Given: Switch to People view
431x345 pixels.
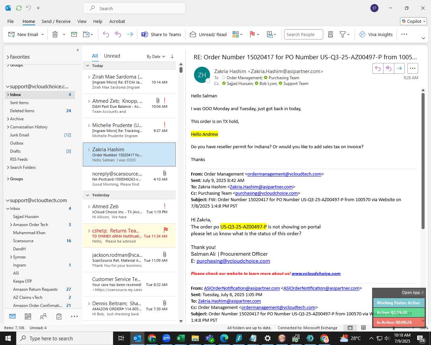Looking at the screenshot, I should (x=43, y=316).
